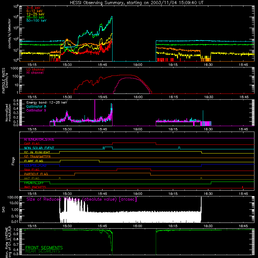This screenshot has width=258, height=258.
Task: Select the yellow 12-25 keV legend entry in count-rate plot
Action: click(x=35, y=14)
